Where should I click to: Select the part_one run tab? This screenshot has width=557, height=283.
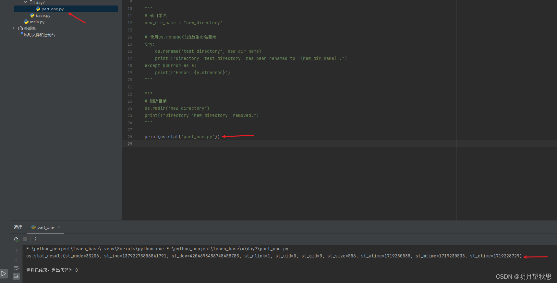(45, 227)
